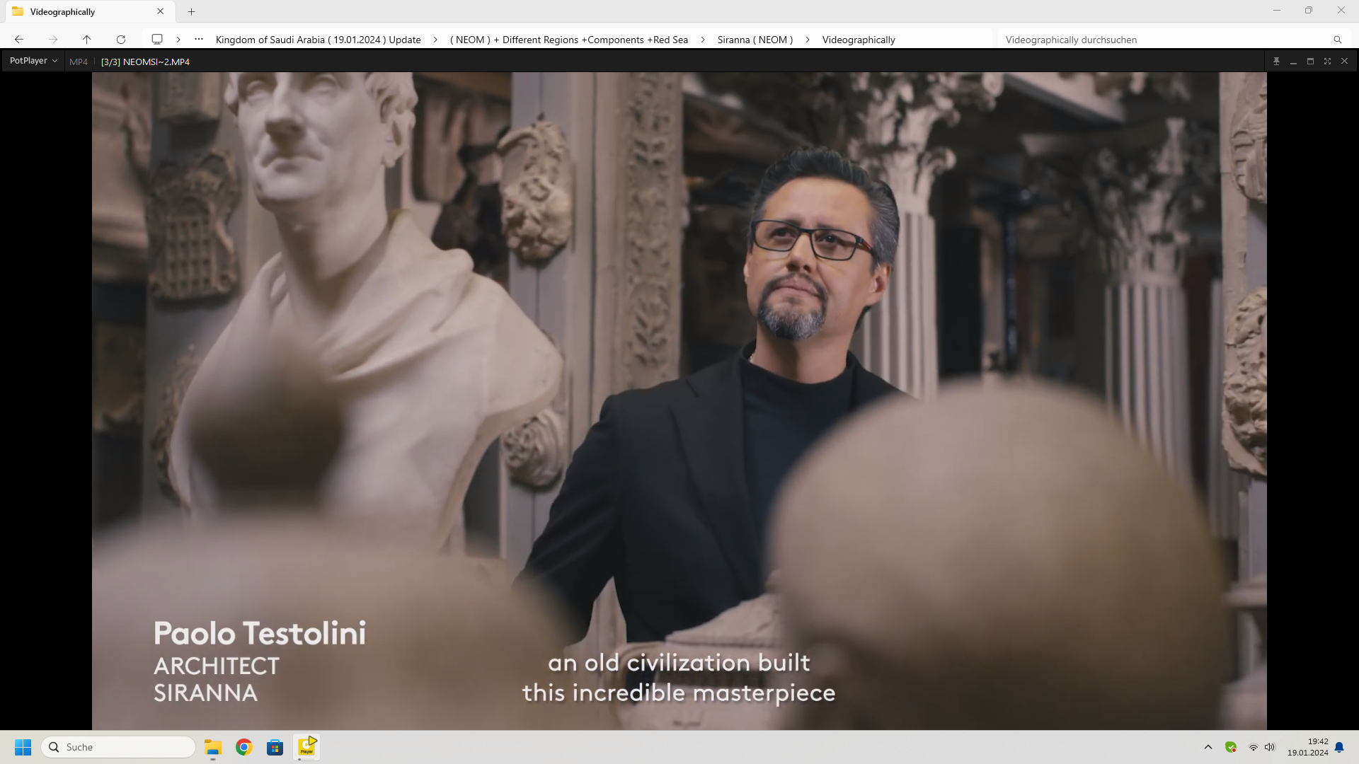Viewport: 1359px width, 764px height.
Task: Click the taskbar Suche search box
Action: (118, 747)
